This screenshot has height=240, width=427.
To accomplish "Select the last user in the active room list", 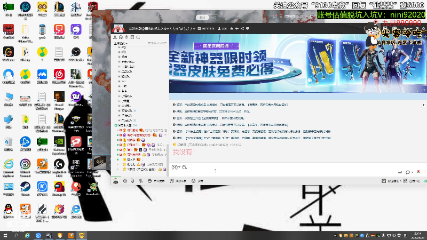I will coord(142,169).
